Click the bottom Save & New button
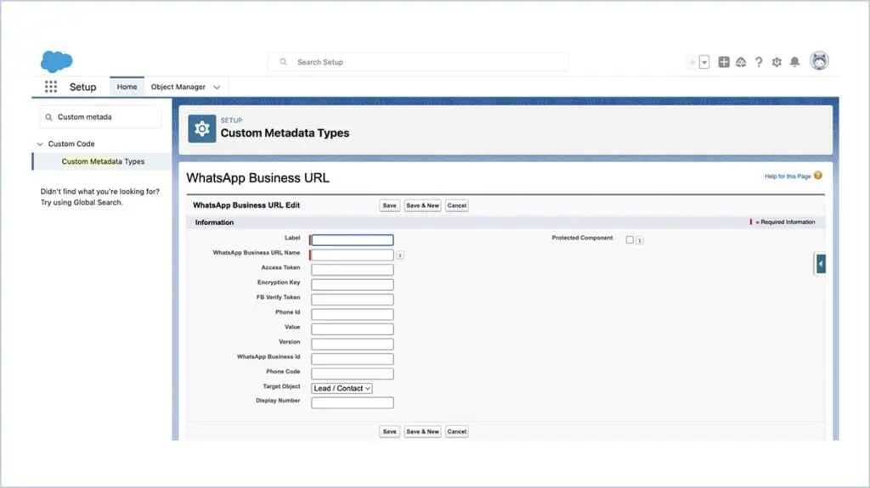The width and height of the screenshot is (870, 488). 423,431
